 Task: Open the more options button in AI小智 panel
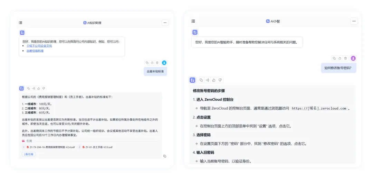[x=354, y=21]
